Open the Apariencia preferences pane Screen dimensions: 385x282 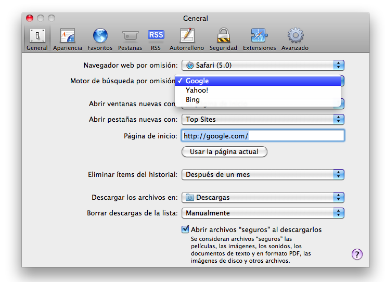(68, 40)
